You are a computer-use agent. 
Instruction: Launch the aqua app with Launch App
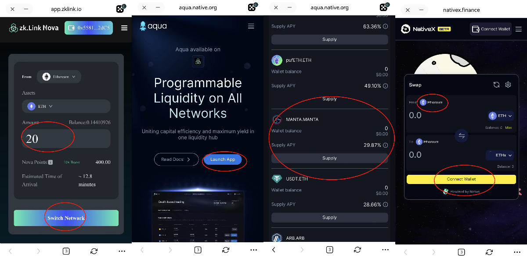coord(223,159)
